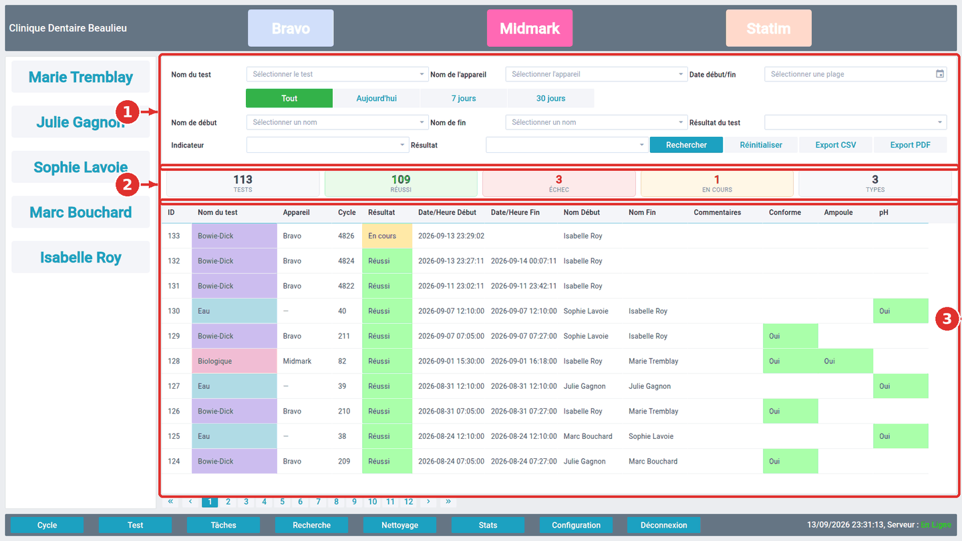Expand the 'Résultat du test' dropdown
962x541 pixels.
tap(856, 122)
